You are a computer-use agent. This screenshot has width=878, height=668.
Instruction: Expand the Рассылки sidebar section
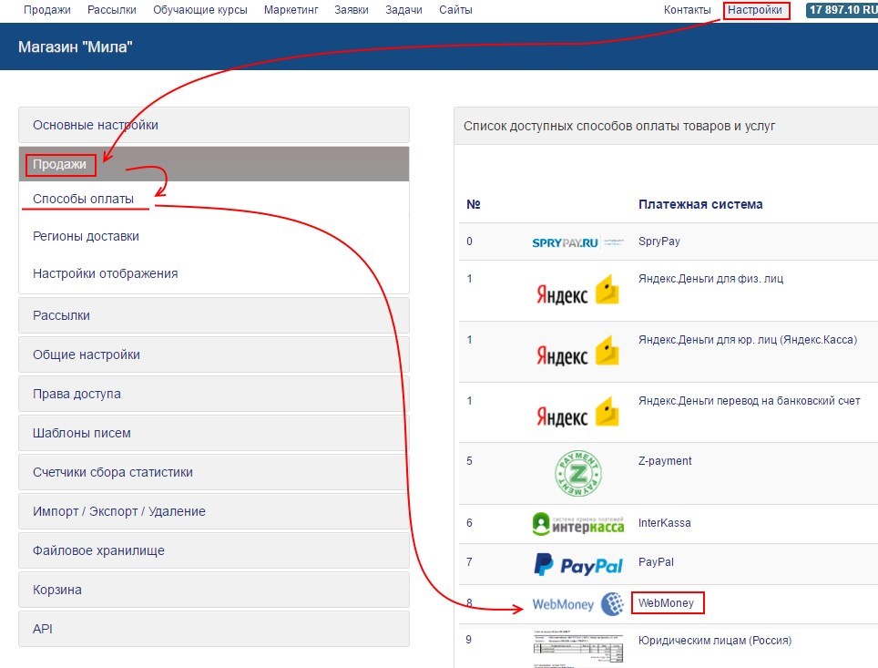click(214, 315)
